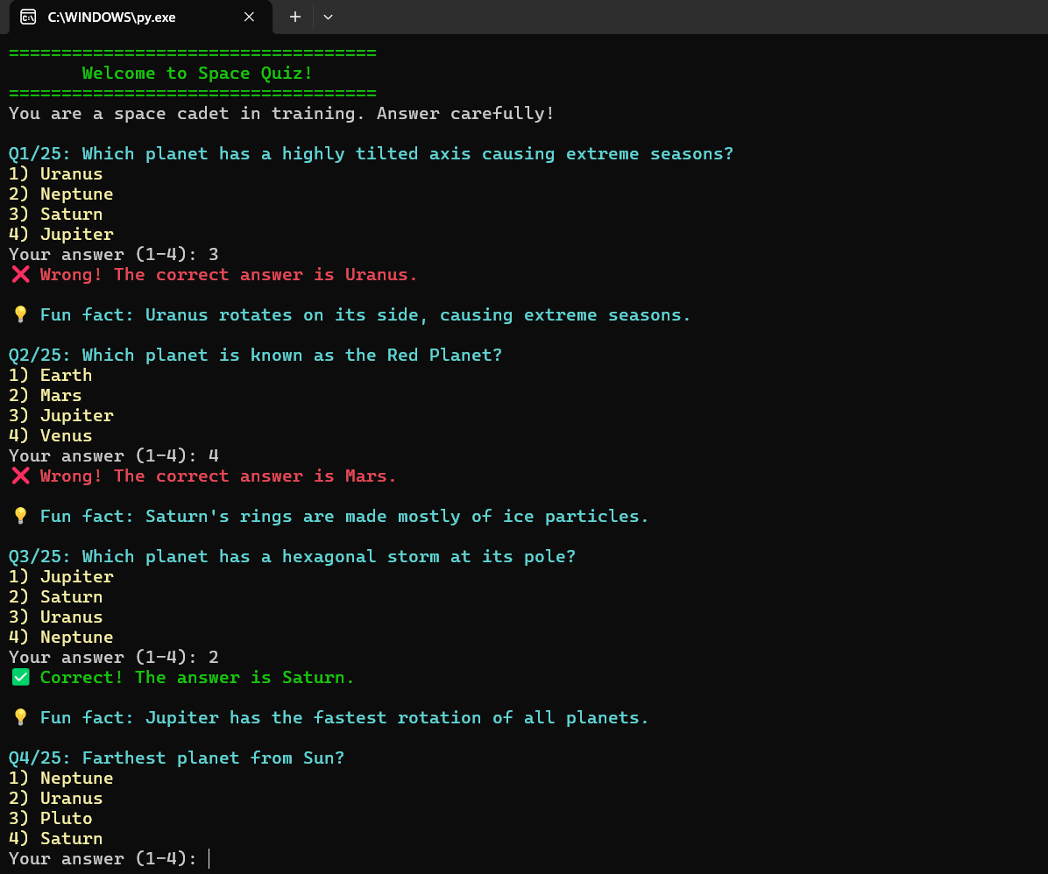This screenshot has width=1048, height=874.
Task: Click Q1 option '1) Uranus'
Action: point(55,173)
